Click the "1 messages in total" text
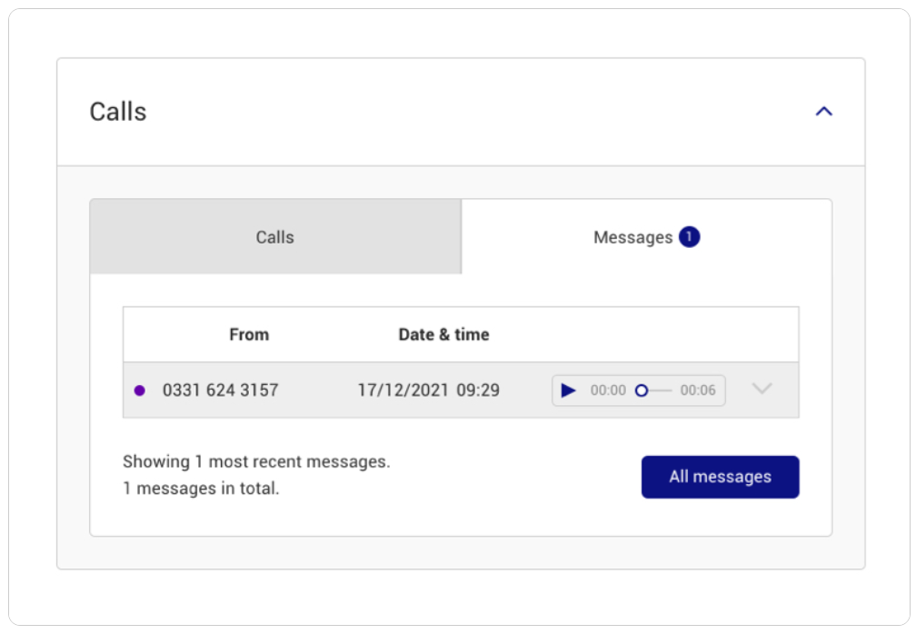916x634 pixels. point(201,488)
